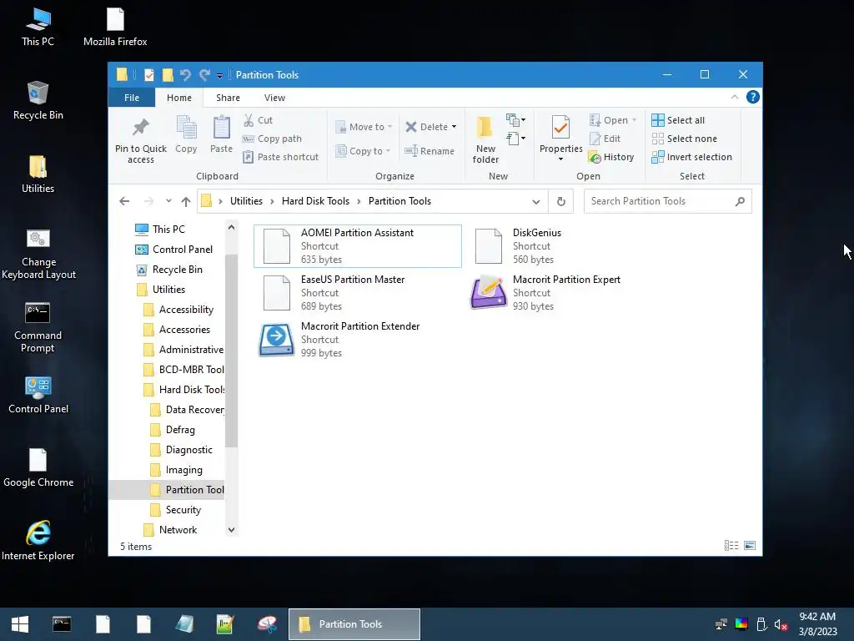Screen dimensions: 854x641
Task: Click the Delete X icon
Action: click(411, 127)
